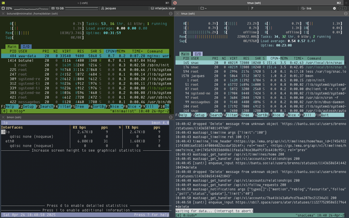Click the current folder ~ status item
Viewport: 349px width, 218px height.
tap(203, 8)
